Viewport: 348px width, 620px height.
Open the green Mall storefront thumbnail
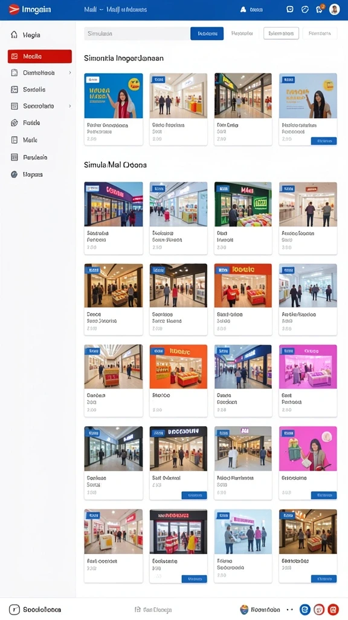[x=243, y=204]
